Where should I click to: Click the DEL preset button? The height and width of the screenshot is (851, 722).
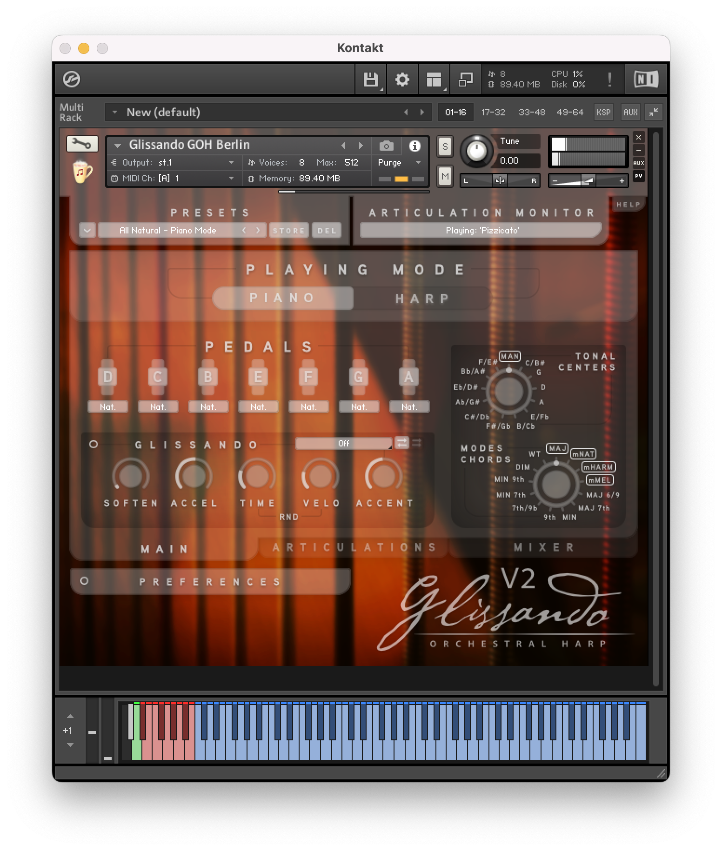[327, 230]
